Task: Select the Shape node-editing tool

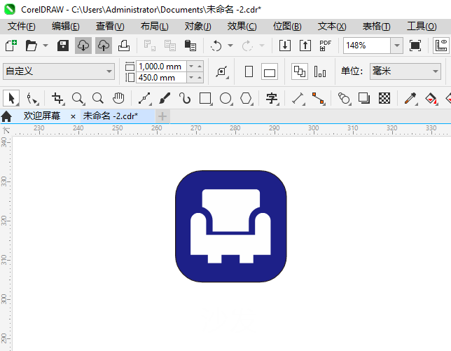Action: coord(32,98)
